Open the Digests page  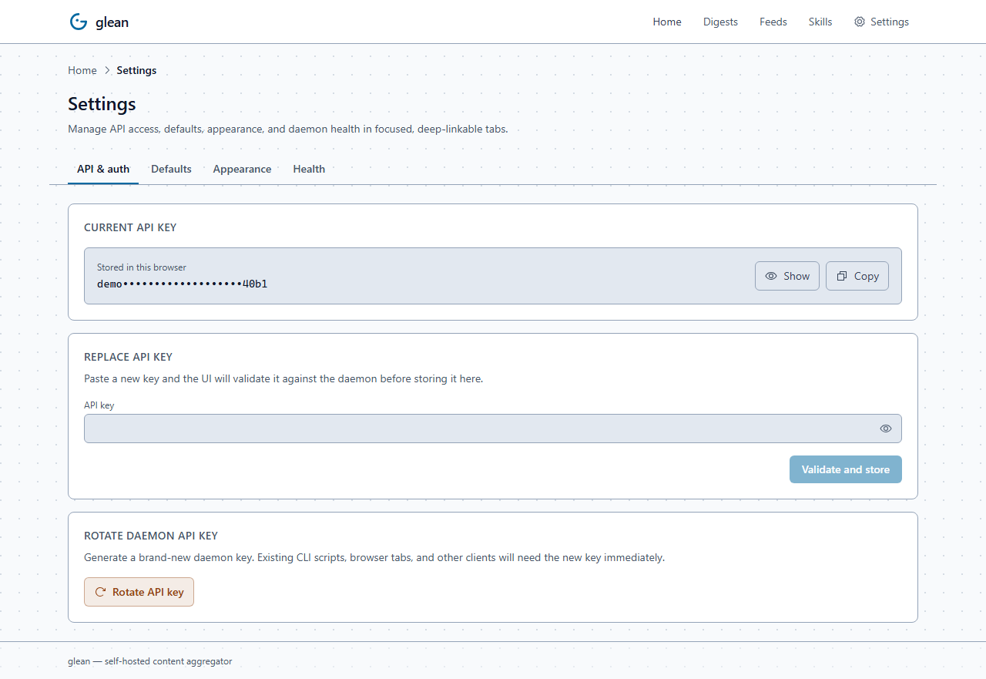720,22
